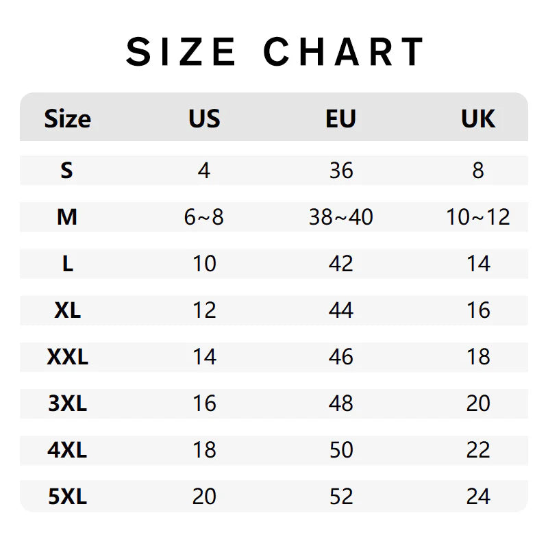Click the UK column header
The width and height of the screenshot is (548, 548).
[x=477, y=119]
